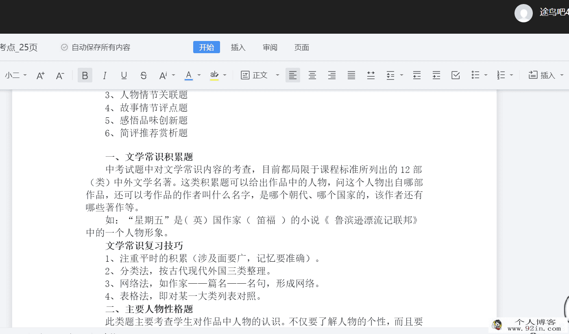Click the line 6、简评推荐赏析题
Viewport: 569px width, 334px height.
point(146,133)
